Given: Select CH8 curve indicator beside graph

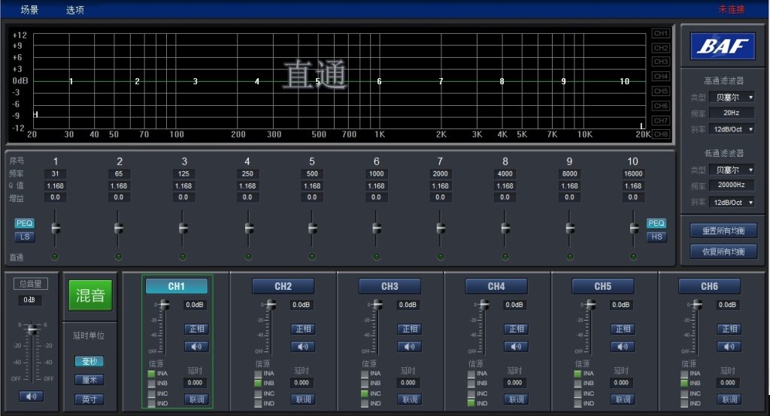Looking at the screenshot, I should click(661, 134).
